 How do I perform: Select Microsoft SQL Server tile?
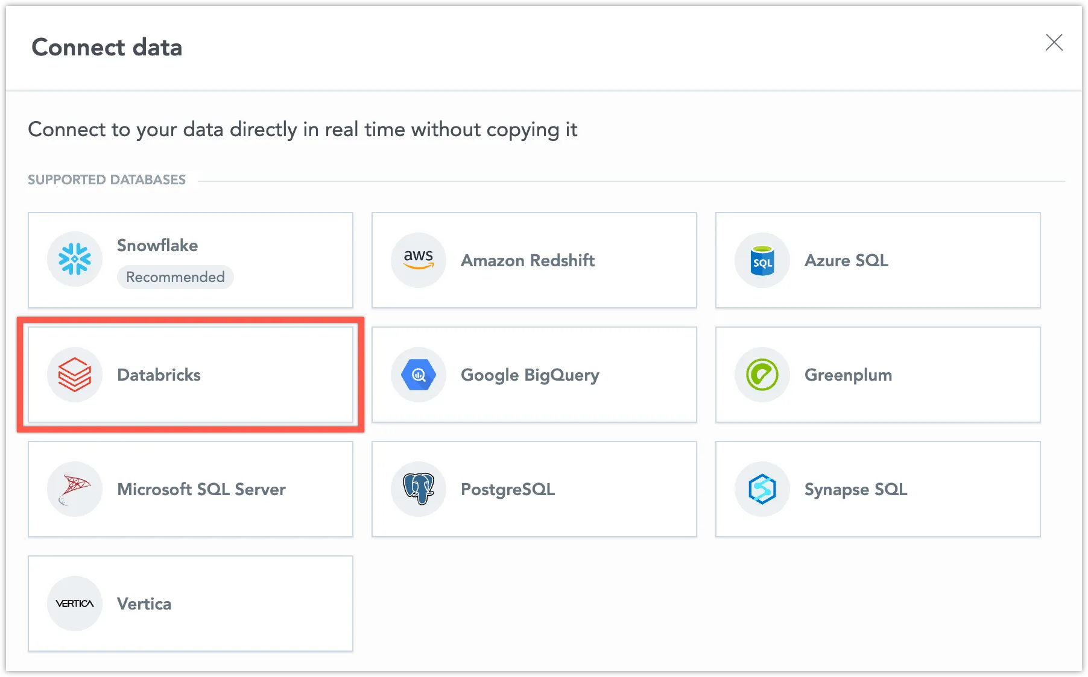[190, 489]
